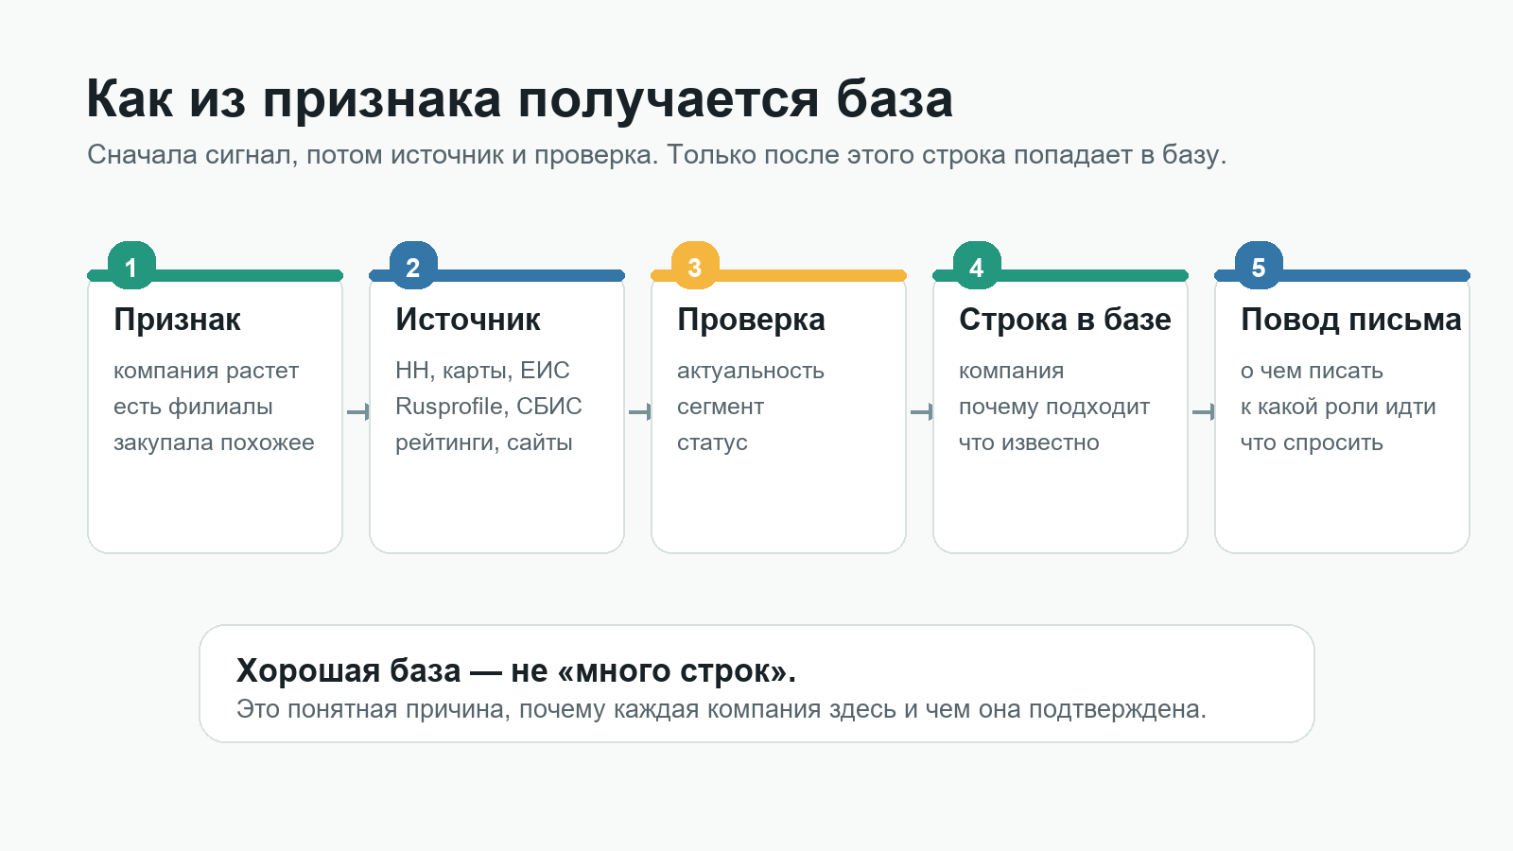The image size is (1513, 851).
Task: Click the line 'статус'
Action: coord(712,443)
